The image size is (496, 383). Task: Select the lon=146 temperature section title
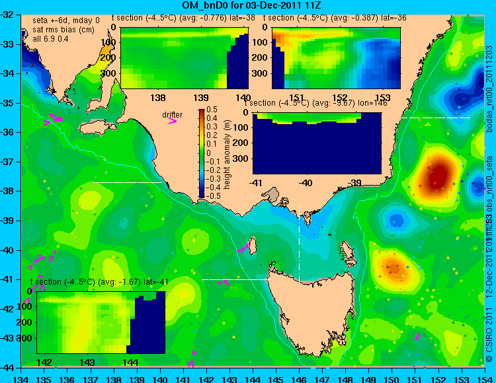pyautogui.click(x=315, y=103)
